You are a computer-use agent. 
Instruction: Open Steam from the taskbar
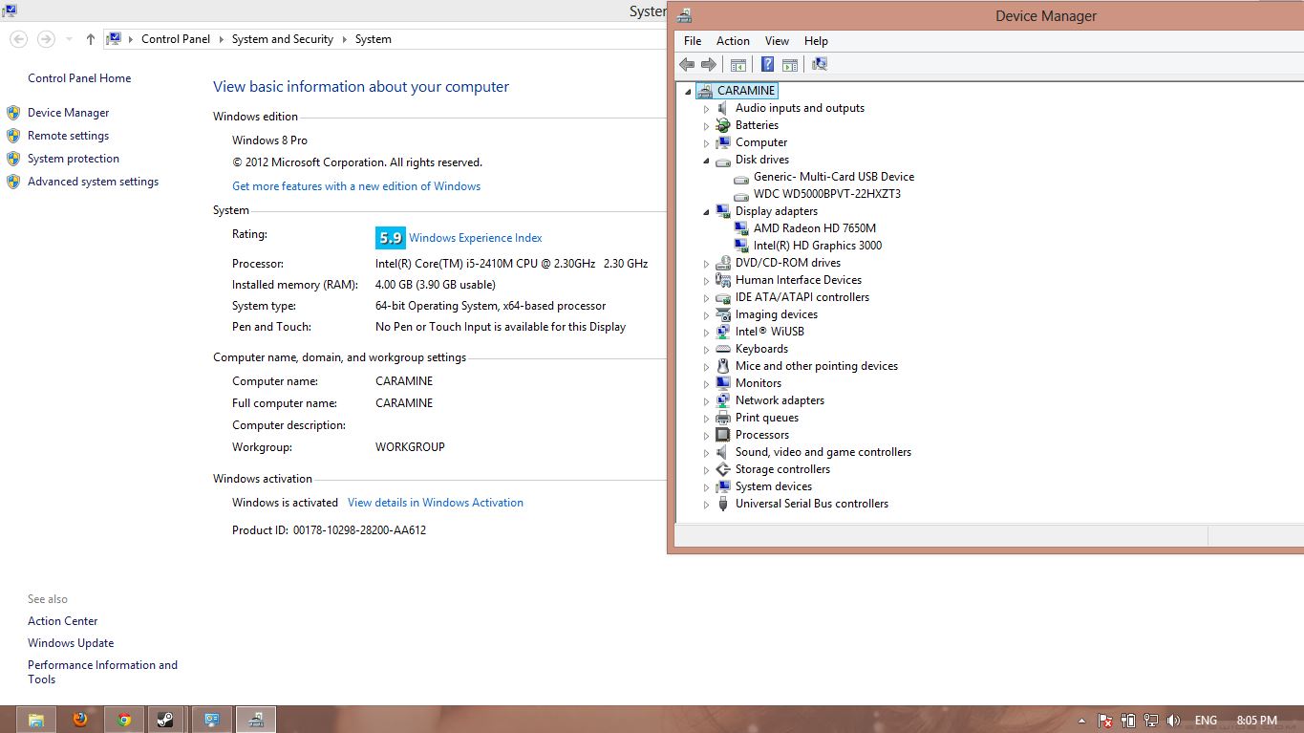[165, 720]
